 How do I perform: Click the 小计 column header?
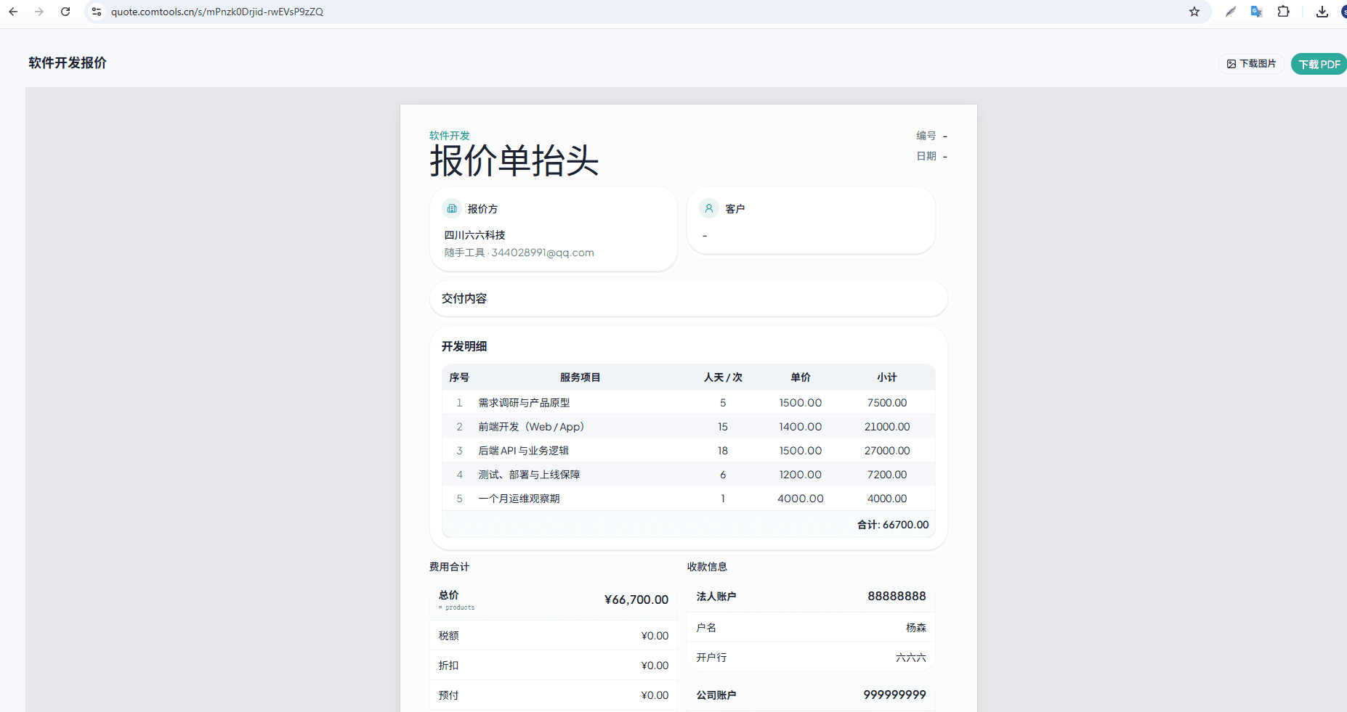pyautogui.click(x=887, y=377)
